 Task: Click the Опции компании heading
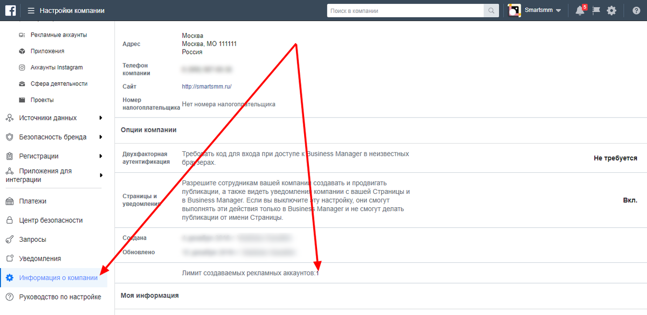[149, 130]
